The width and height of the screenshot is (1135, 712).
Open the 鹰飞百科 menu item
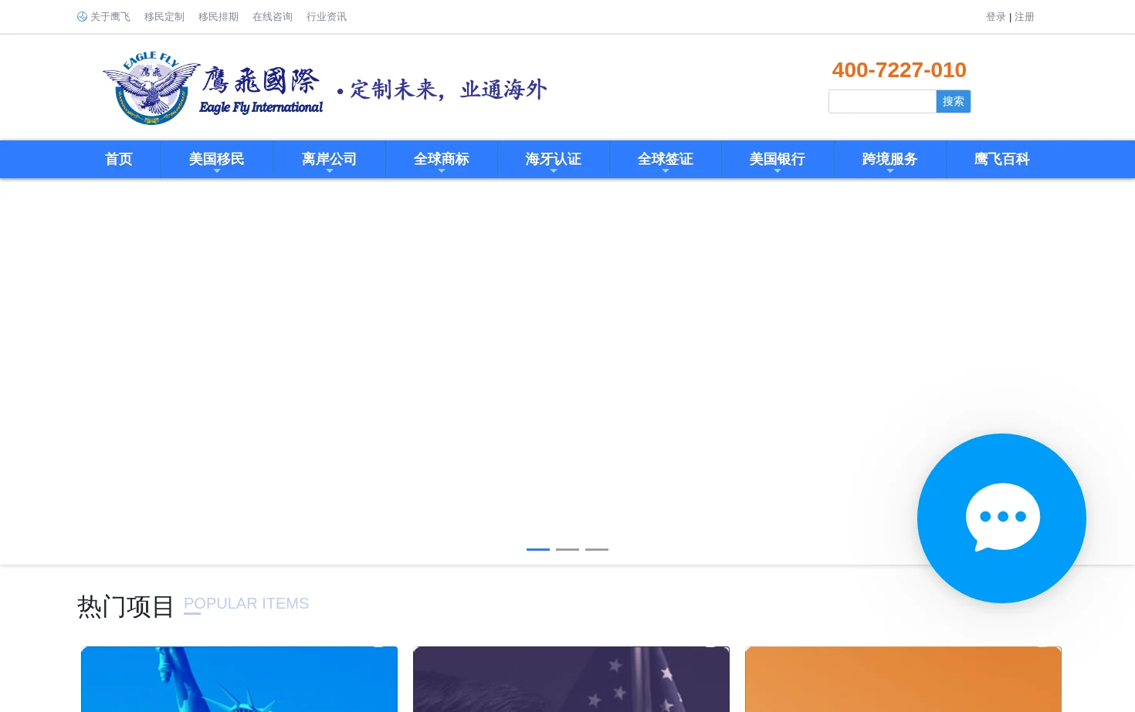pos(1002,160)
